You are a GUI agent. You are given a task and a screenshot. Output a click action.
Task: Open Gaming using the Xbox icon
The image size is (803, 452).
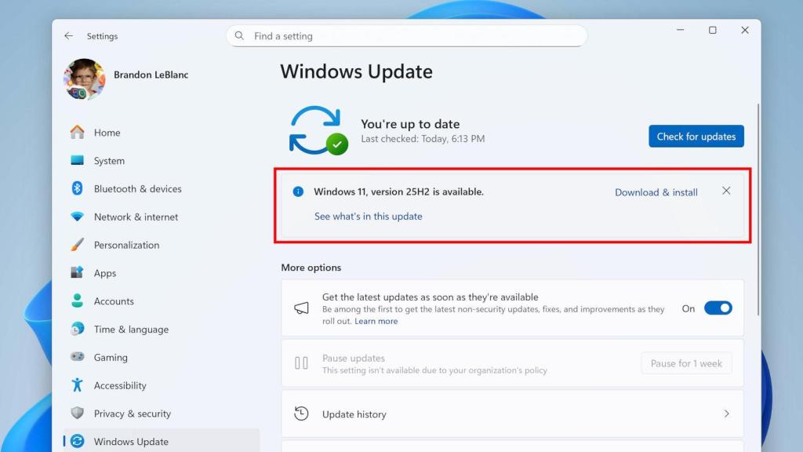point(78,357)
